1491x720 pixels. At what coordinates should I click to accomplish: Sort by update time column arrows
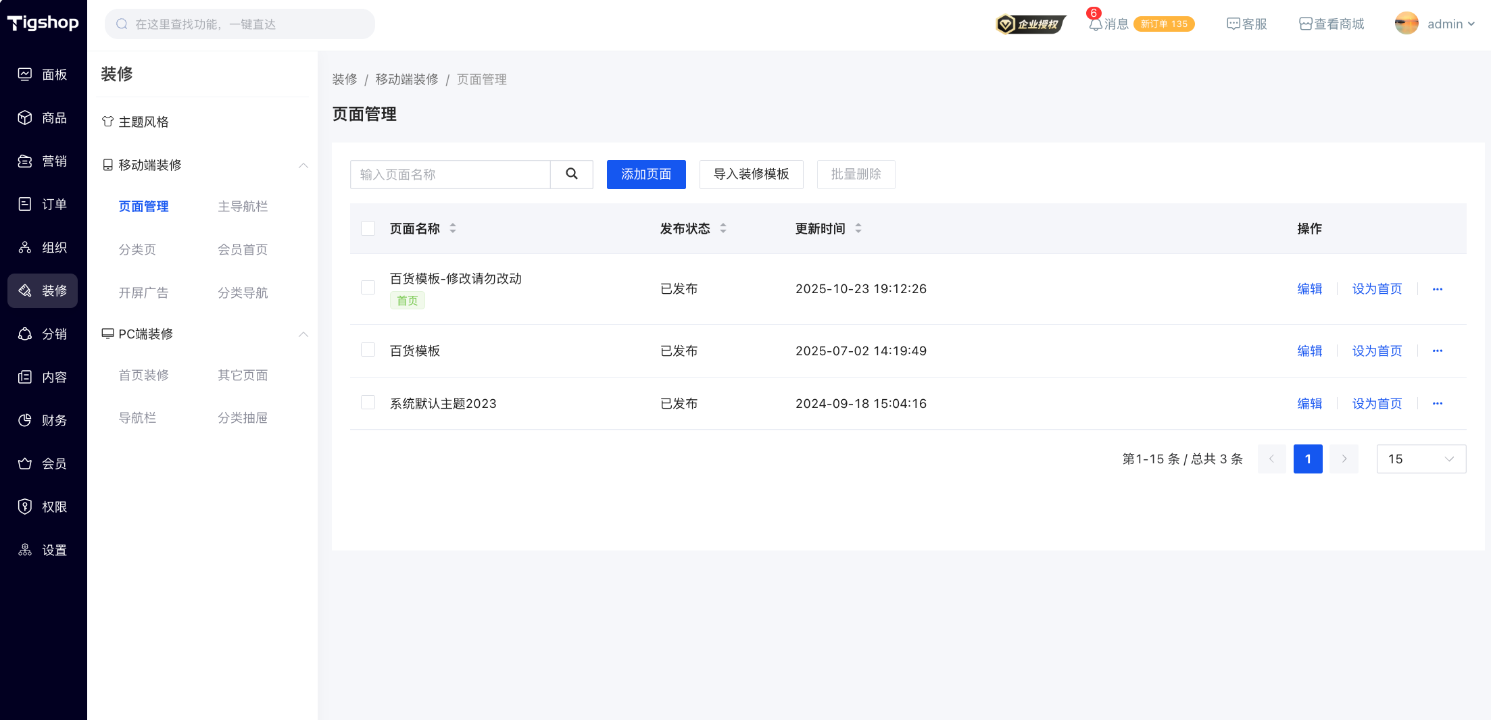point(858,229)
